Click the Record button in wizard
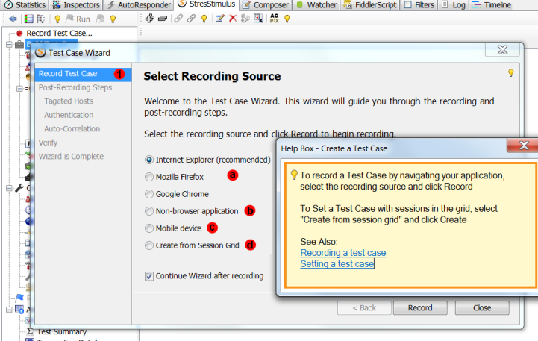This screenshot has height=341, width=538. tap(420, 307)
